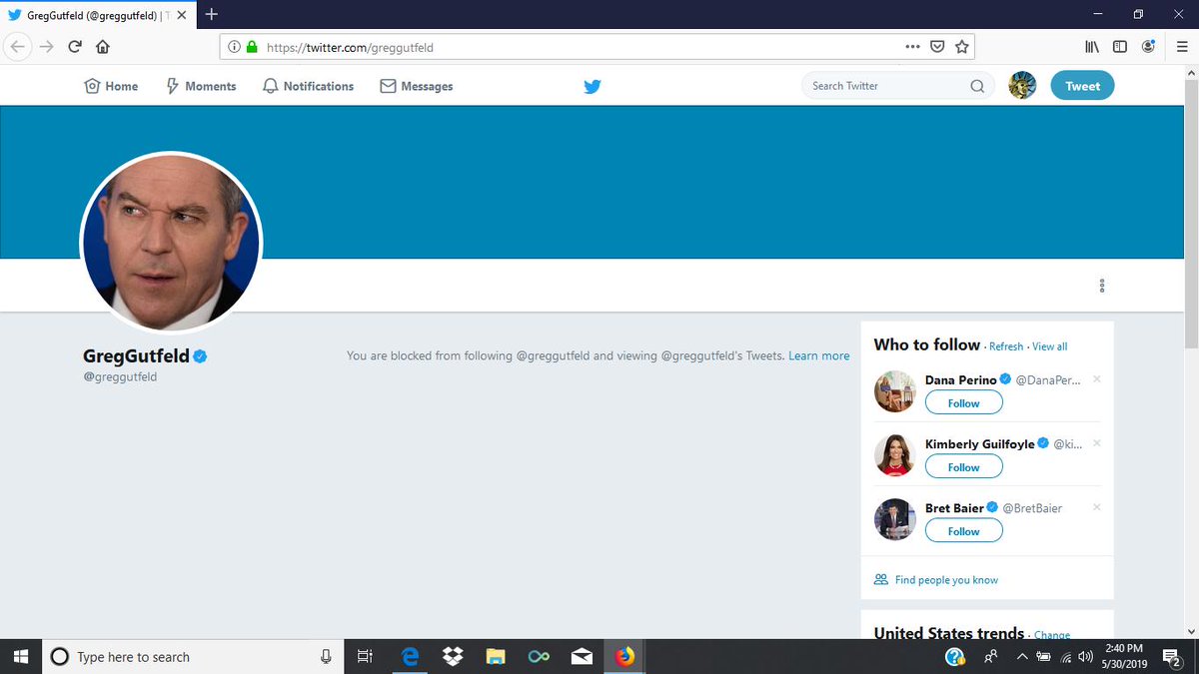Click the search magnifier icon
The width and height of the screenshot is (1199, 674).
(x=977, y=86)
